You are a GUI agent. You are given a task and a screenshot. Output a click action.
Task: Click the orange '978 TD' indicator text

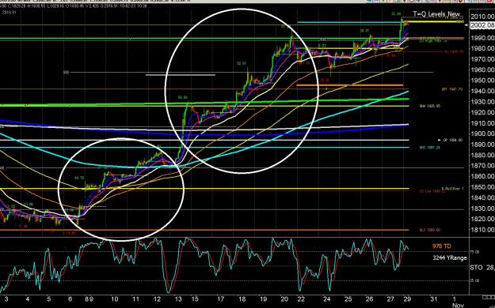click(441, 246)
